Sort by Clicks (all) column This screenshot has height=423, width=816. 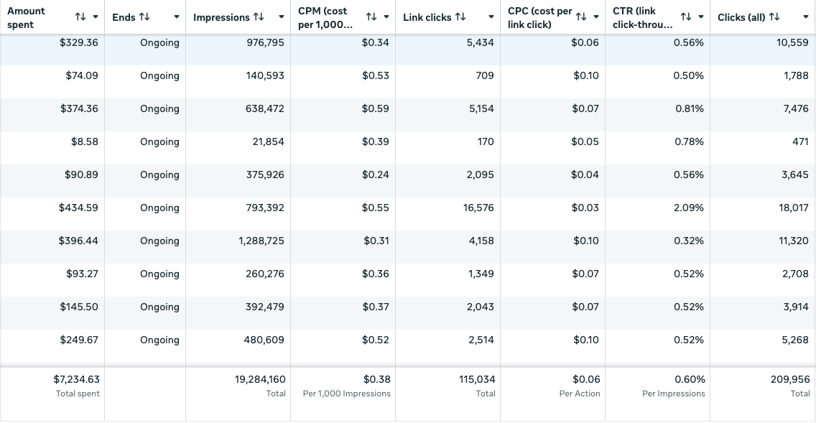click(774, 17)
